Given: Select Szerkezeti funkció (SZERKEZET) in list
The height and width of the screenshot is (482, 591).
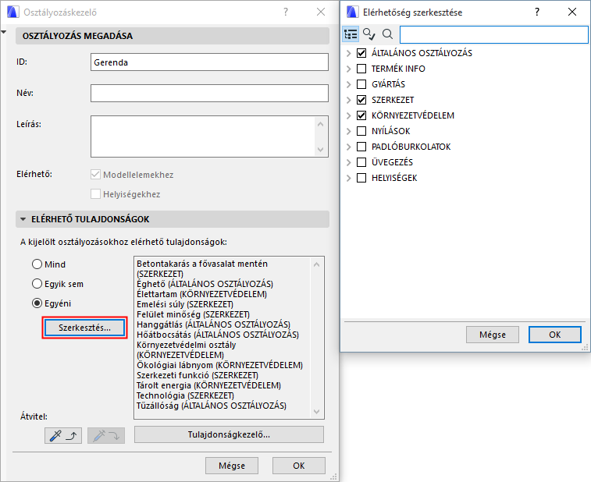Looking at the screenshot, I should [197, 375].
